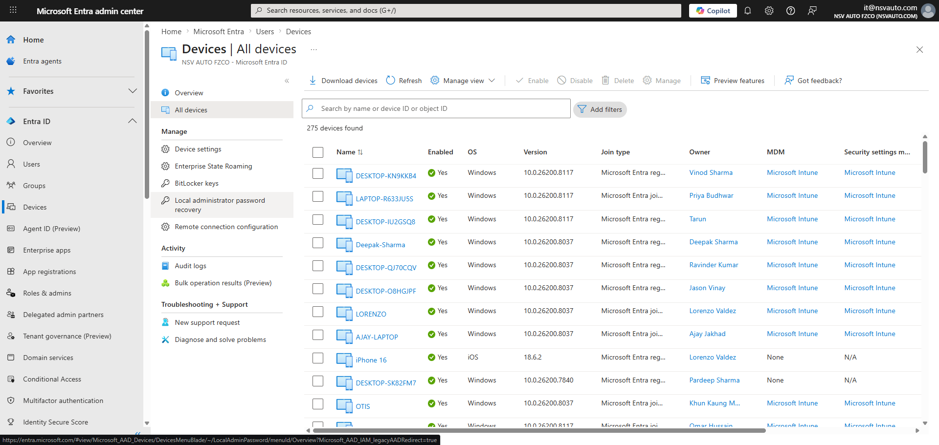Collapse the Devices side menu
This screenshot has width=939, height=445.
coord(287,81)
